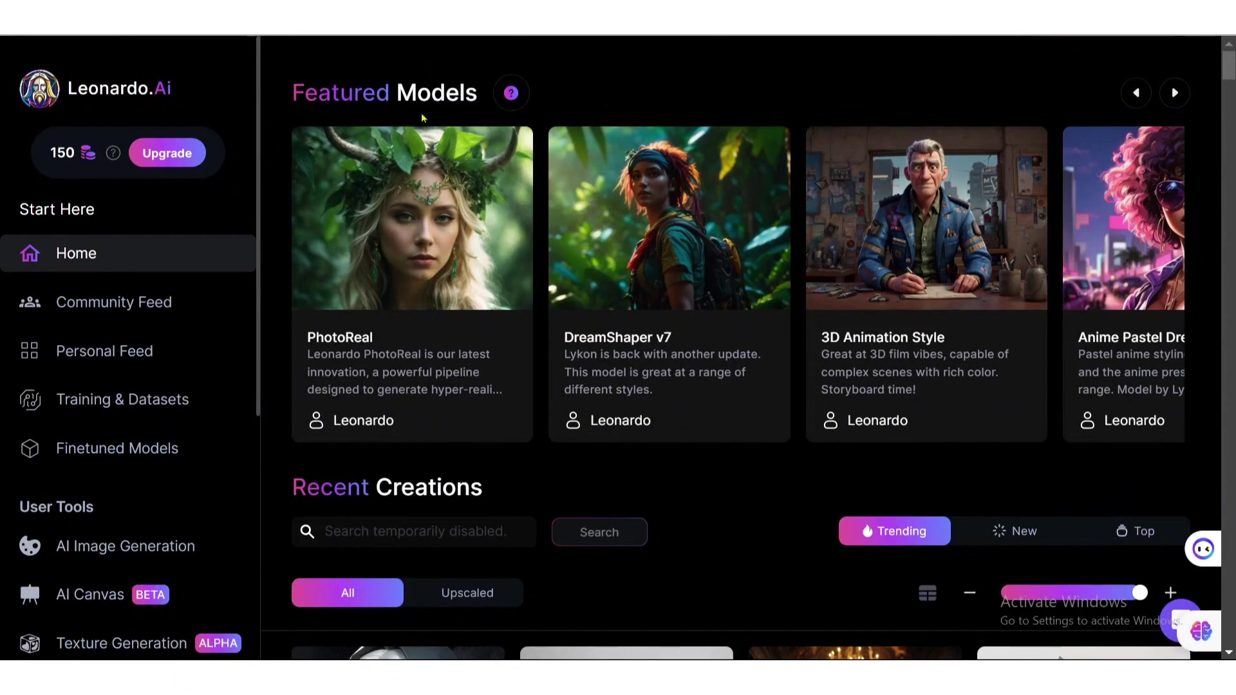Click the previous featured models arrow
Viewport: 1236px width, 695px height.
[x=1136, y=93]
